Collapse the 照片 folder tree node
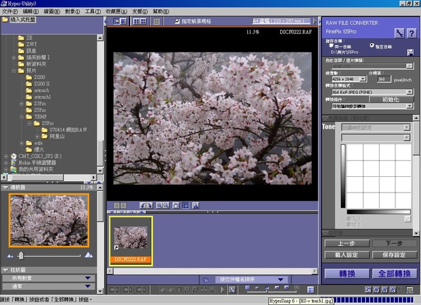 pyautogui.click(x=14, y=71)
